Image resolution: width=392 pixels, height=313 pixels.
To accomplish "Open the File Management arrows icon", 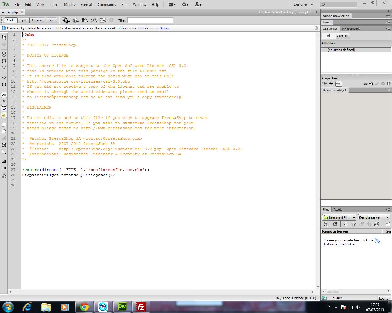I will pos(85,20).
